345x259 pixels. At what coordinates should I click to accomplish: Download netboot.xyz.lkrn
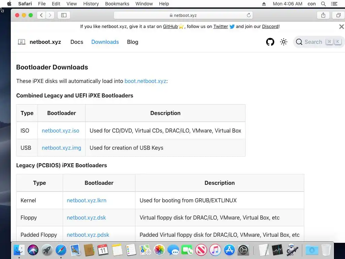87,200
